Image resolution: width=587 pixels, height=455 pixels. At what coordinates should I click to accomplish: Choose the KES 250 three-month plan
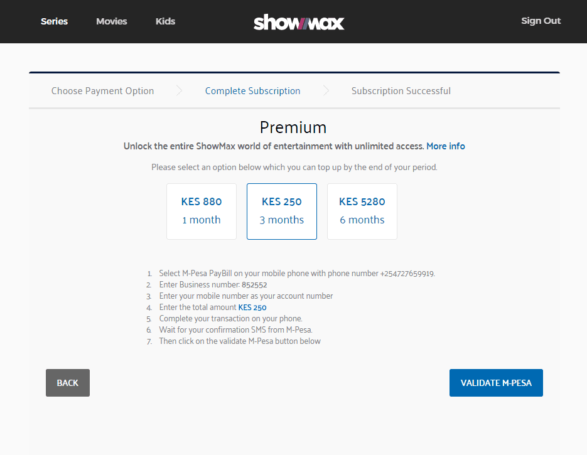[282, 211]
